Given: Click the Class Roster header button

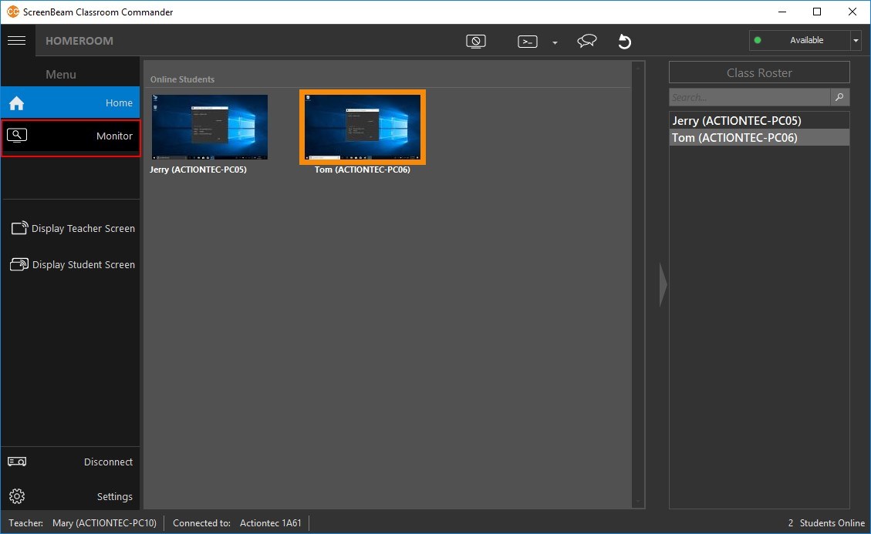Looking at the screenshot, I should (759, 72).
